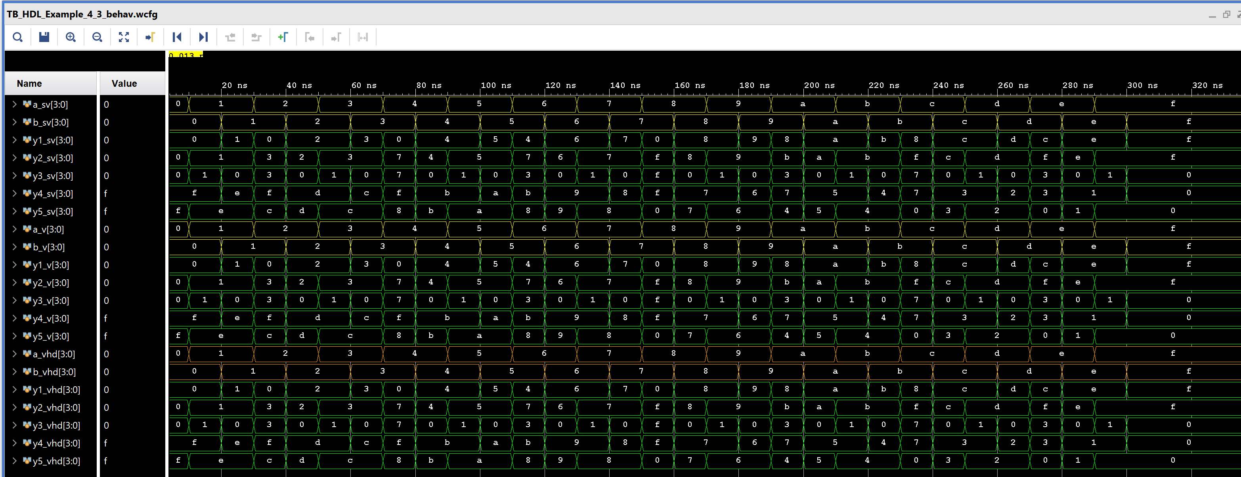1241x477 pixels.
Task: Click the Go to Cursor icon
Action: (x=150, y=37)
